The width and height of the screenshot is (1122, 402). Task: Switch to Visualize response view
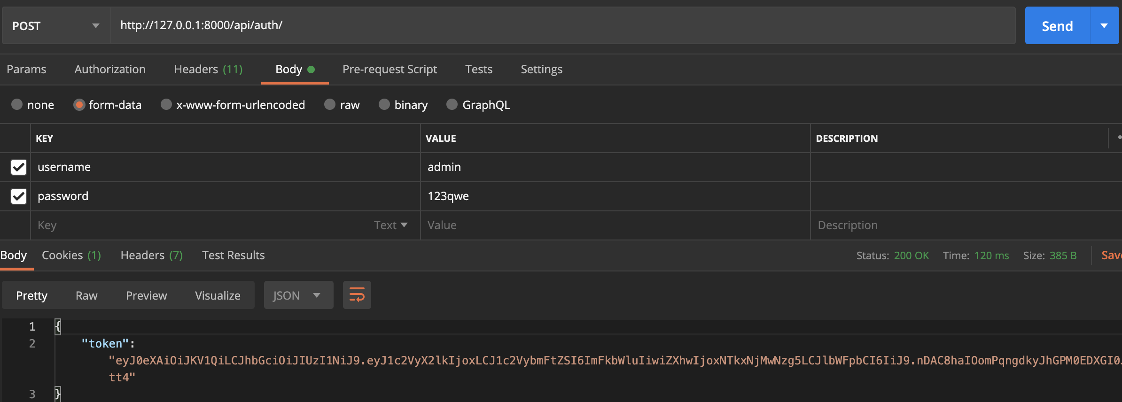coord(218,295)
